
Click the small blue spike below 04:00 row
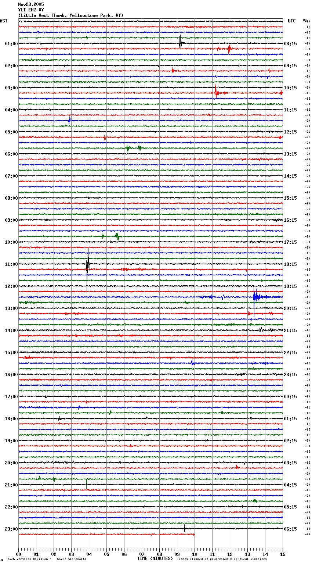[69, 120]
